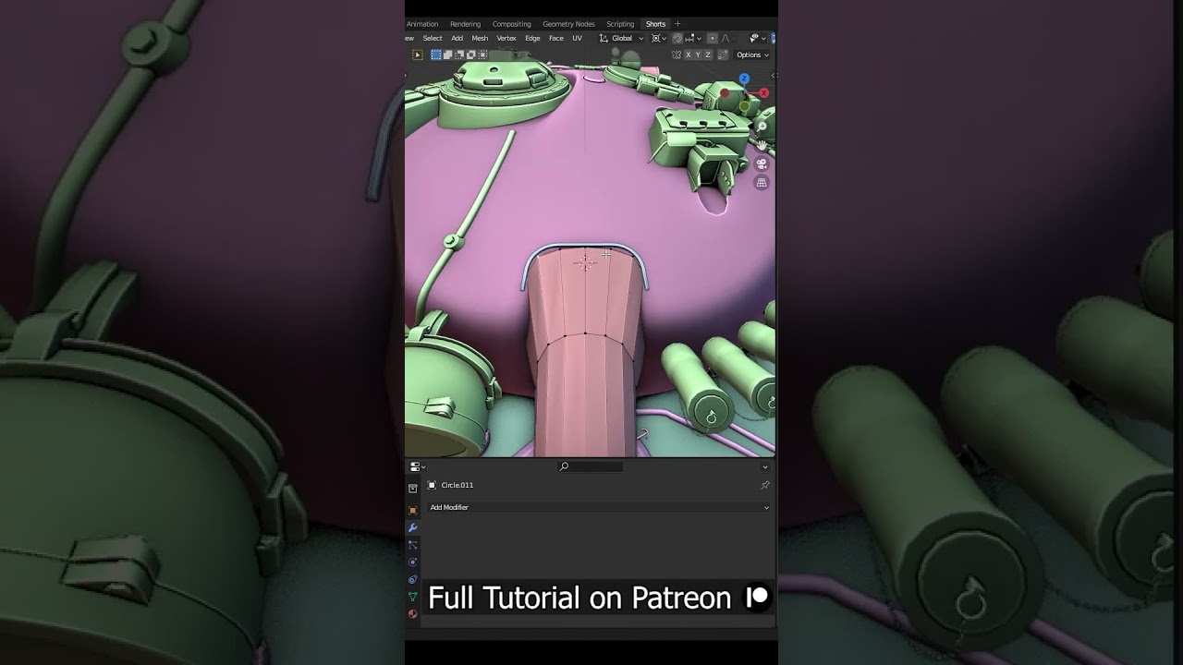Click the viewport zoom magnifier gizmo
The width and height of the screenshot is (1183, 665).
(x=762, y=127)
